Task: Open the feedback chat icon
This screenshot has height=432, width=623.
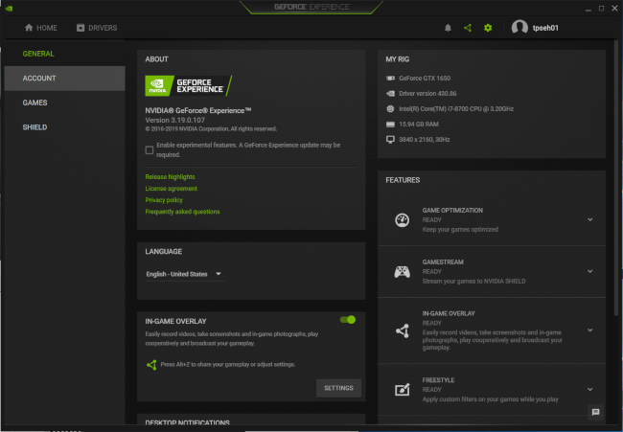Action: (x=595, y=412)
